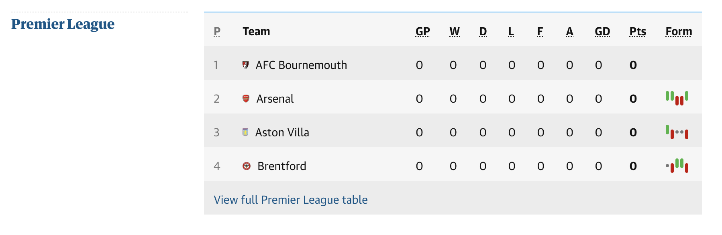Click the P position column header
The height and width of the screenshot is (235, 722).
217,32
